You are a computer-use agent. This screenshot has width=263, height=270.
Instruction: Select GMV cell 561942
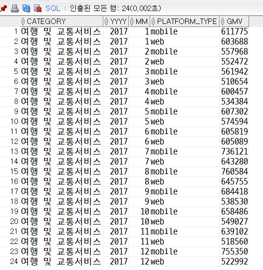[234, 71]
